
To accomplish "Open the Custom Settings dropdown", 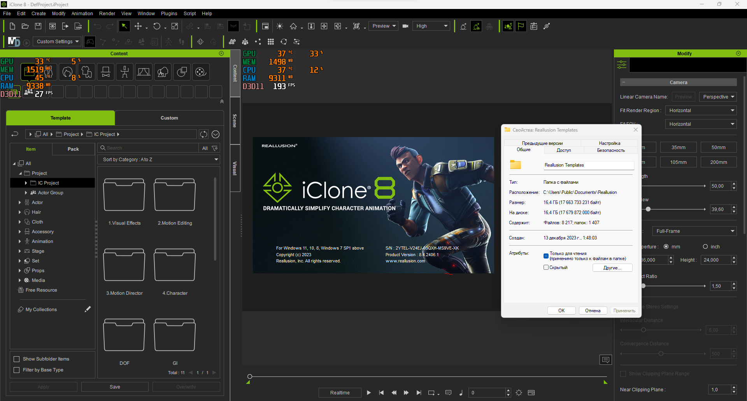I will (x=57, y=41).
